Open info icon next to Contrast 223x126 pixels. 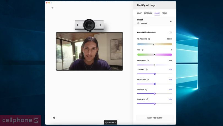coord(147,69)
